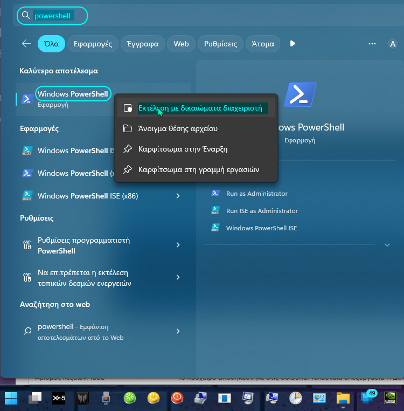Switch to the Web filter tab
Viewport: 404px width, 411px height.
[x=181, y=44]
